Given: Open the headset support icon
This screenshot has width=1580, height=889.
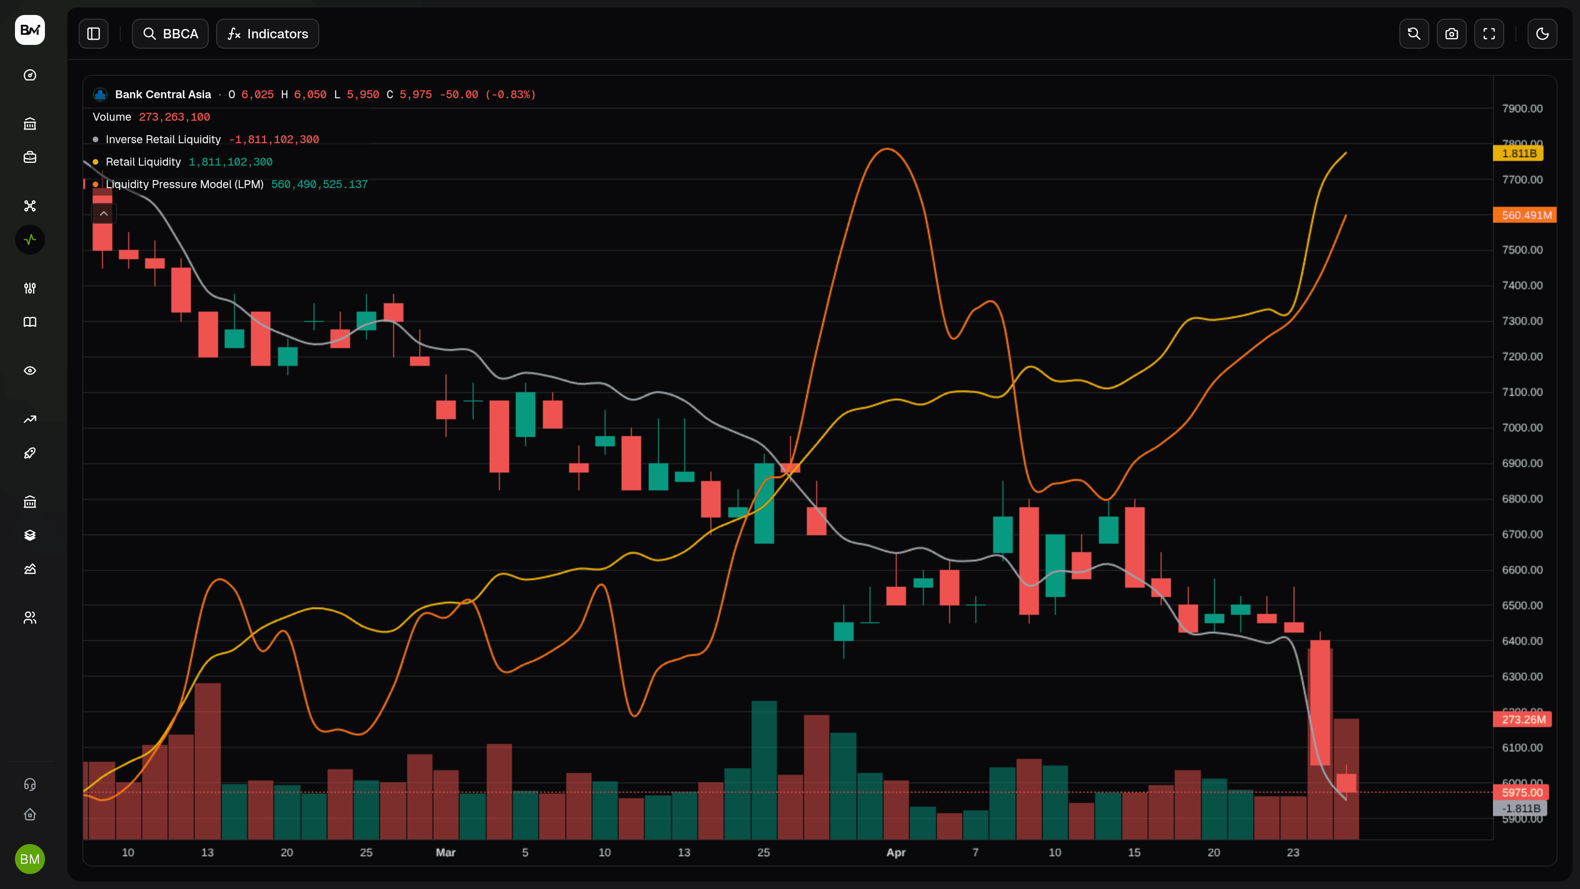Looking at the screenshot, I should tap(30, 784).
